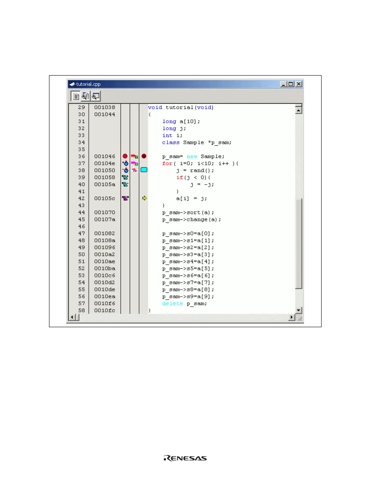The image size is (371, 491).
Task: Click the 'p_sam->change(a);' line
Action: (x=192, y=219)
